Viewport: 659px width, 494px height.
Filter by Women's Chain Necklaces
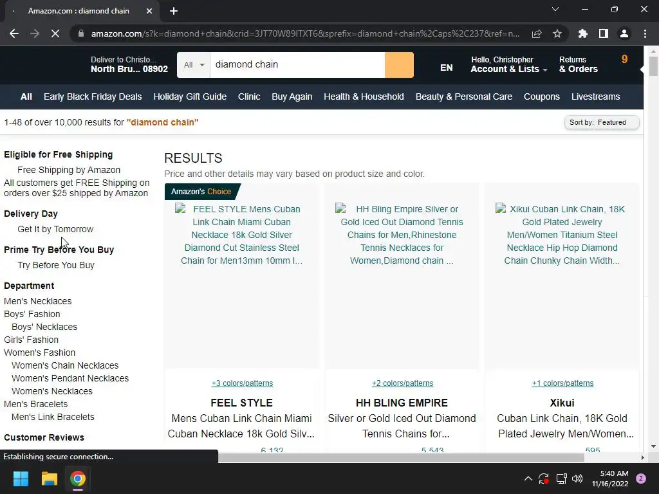coord(65,365)
